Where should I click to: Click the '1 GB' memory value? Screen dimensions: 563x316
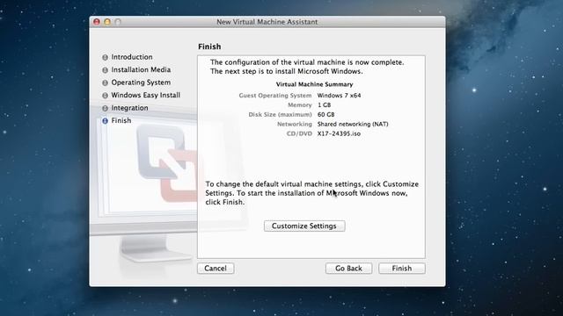pos(324,105)
